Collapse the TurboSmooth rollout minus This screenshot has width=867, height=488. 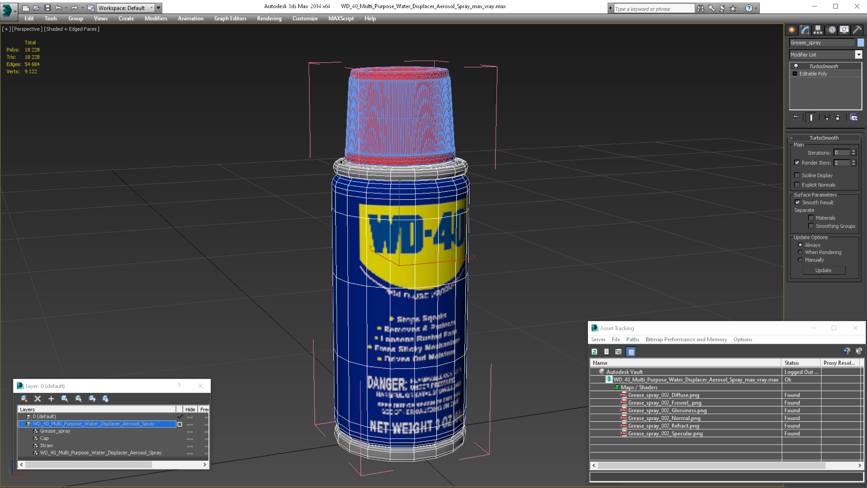tap(792, 138)
